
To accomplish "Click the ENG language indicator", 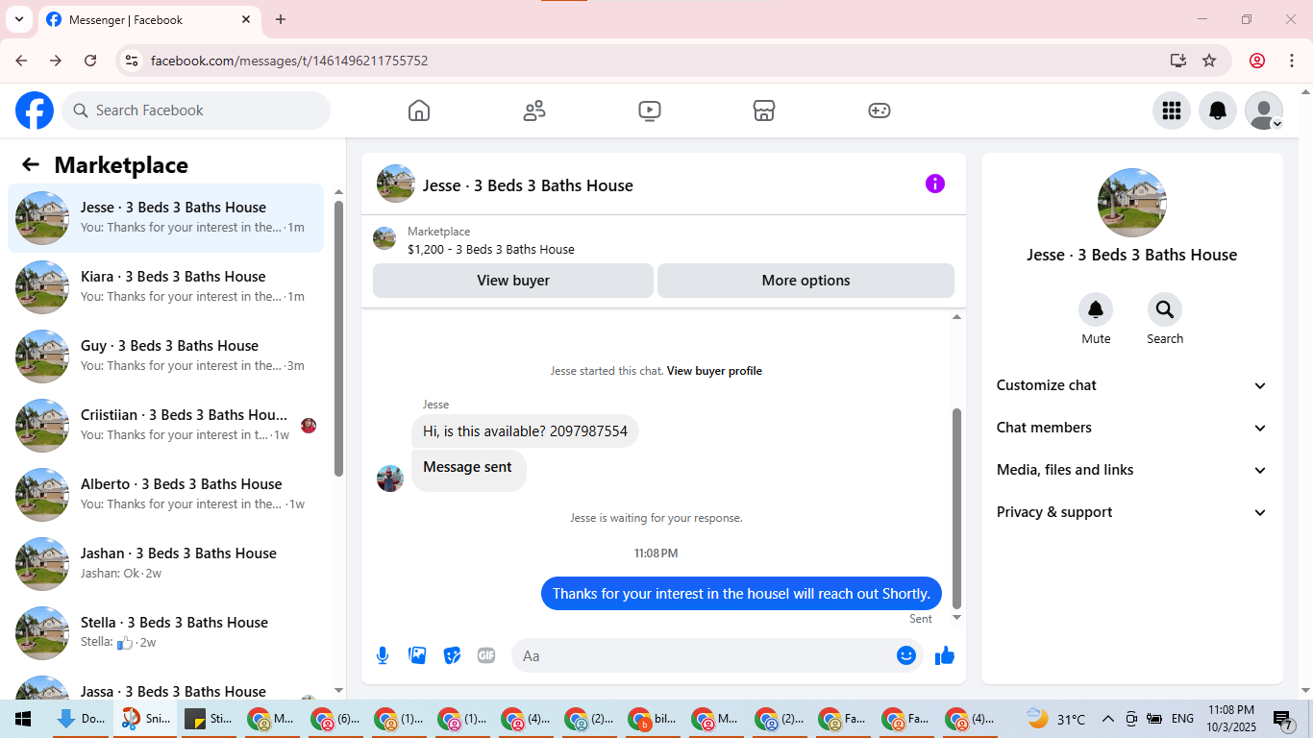I will coord(1182,719).
